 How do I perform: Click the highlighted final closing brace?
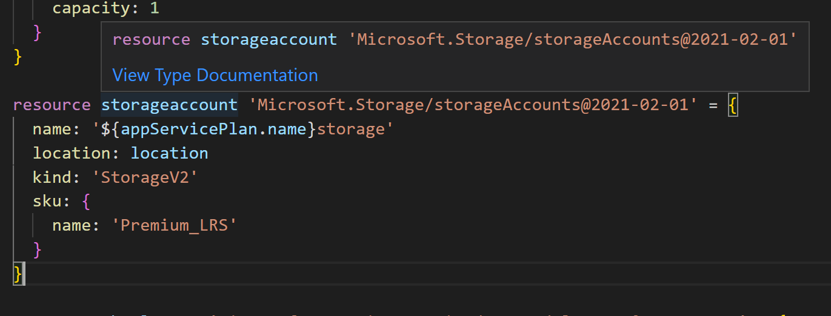(x=18, y=274)
